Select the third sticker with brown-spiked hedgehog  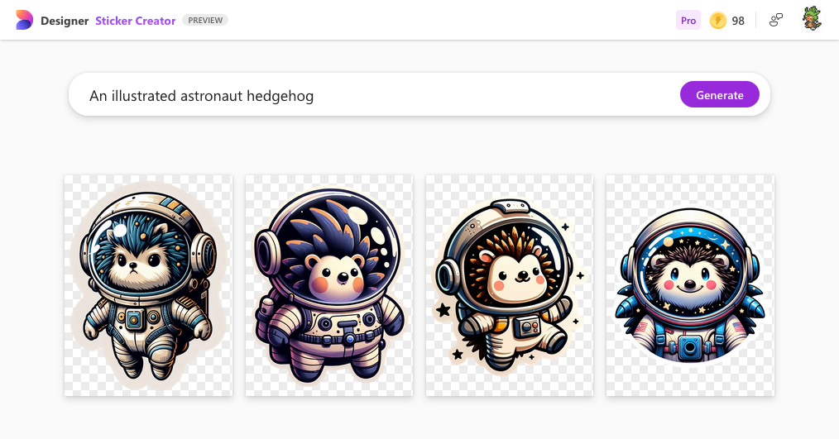coord(510,285)
